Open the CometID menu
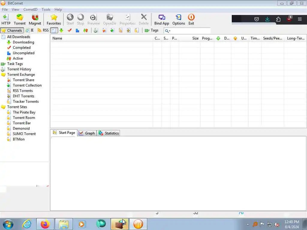 tap(30, 9)
